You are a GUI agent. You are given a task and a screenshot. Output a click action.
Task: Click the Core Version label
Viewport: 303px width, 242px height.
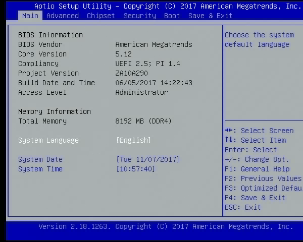tap(42, 54)
